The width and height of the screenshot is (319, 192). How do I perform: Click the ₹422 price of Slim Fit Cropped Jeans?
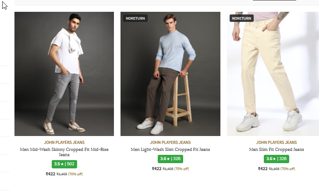(263, 169)
